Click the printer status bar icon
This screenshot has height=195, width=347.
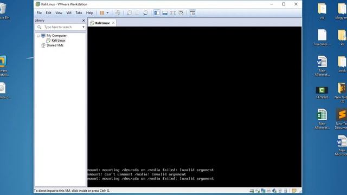[269, 191]
